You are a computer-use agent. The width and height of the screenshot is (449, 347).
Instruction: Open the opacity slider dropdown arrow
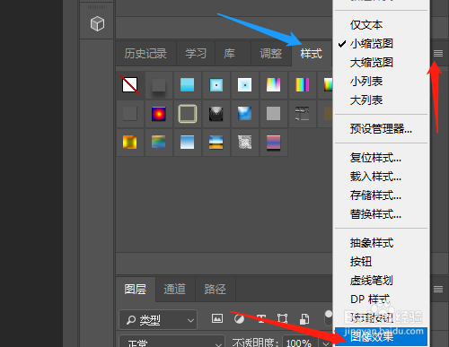(x=325, y=343)
